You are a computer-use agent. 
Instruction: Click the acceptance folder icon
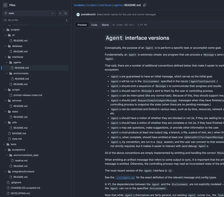(x=10, y=150)
